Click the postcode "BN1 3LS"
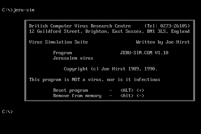This screenshot has width=201, height=134. (x=156, y=31)
